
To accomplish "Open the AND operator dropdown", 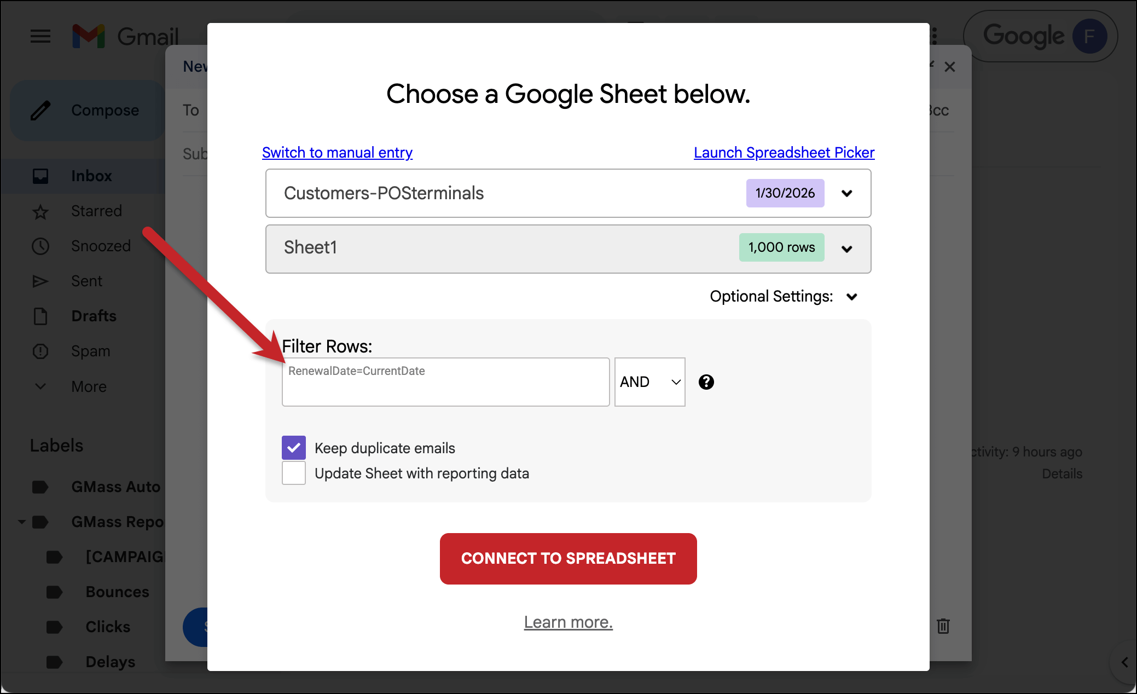I will click(649, 382).
